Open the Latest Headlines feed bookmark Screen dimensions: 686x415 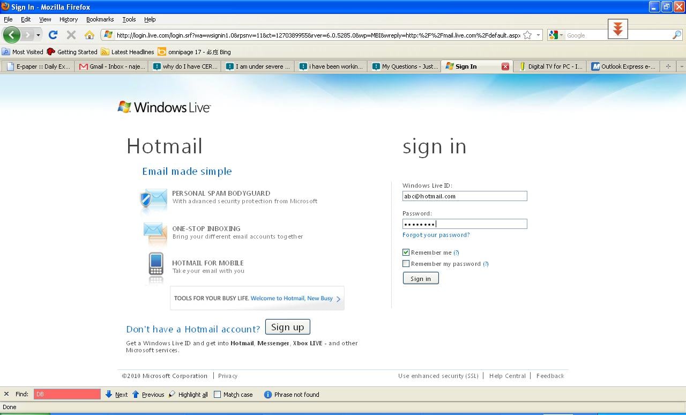point(128,52)
